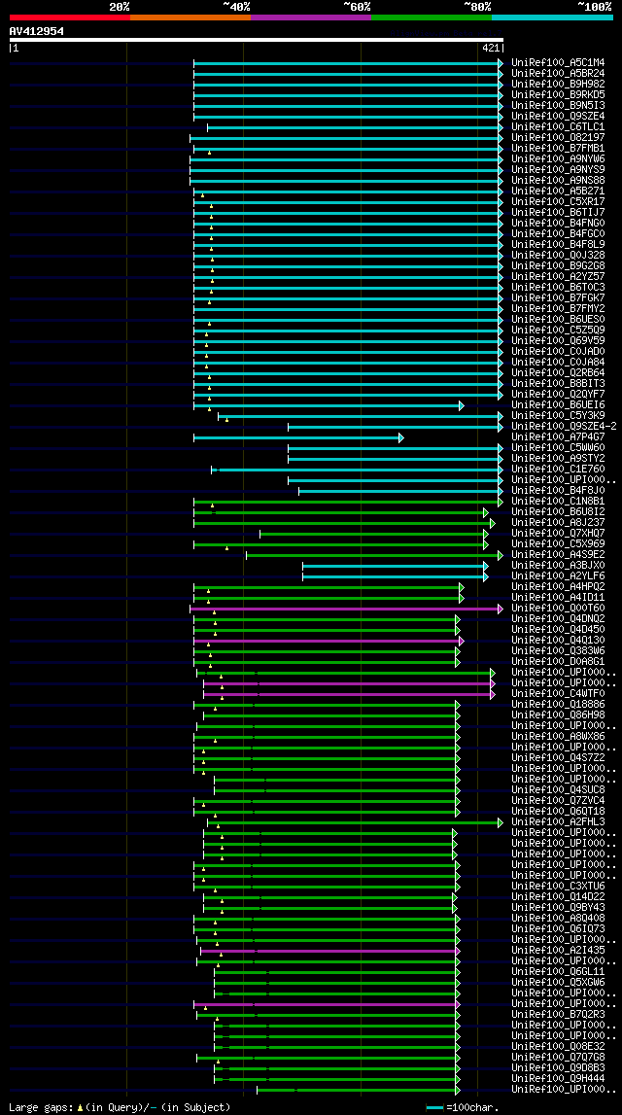Viewport: 622px width, 1115px height.
Task: Click the red 20% identity legend segment
Action: point(70,17)
